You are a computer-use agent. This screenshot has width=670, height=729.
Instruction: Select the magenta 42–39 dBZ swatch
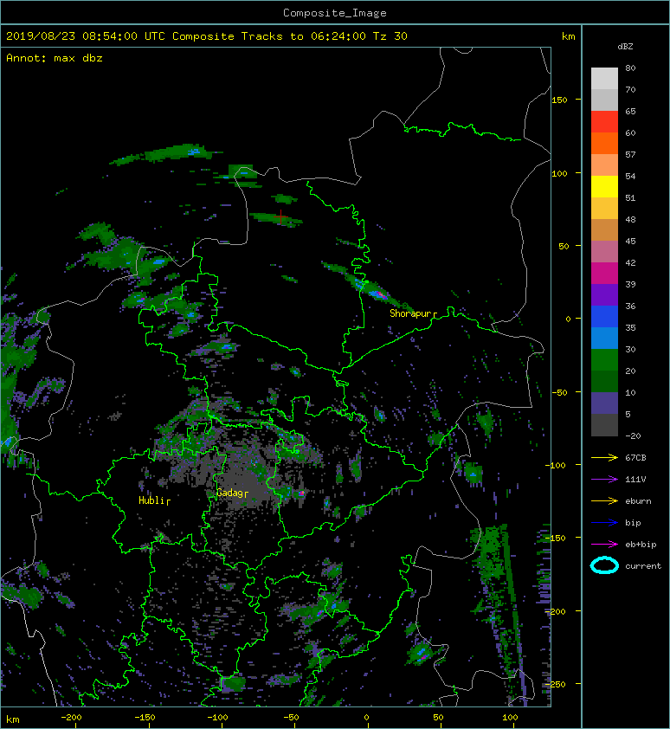604,274
